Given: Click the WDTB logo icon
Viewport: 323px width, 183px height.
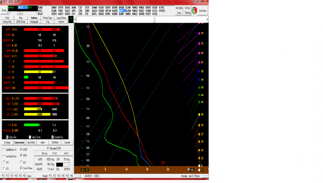Looking at the screenshot, I should click(194, 10).
